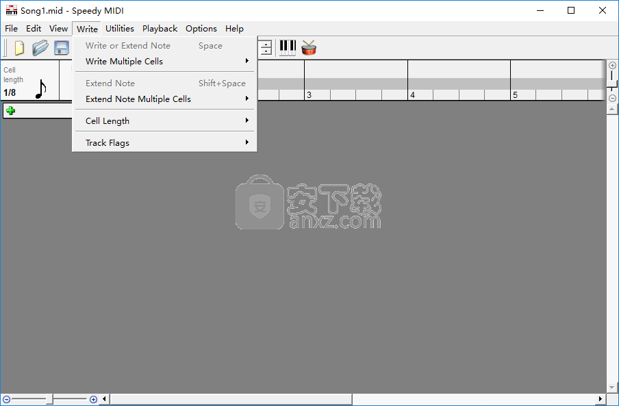Open the Edit menu

[x=34, y=28]
